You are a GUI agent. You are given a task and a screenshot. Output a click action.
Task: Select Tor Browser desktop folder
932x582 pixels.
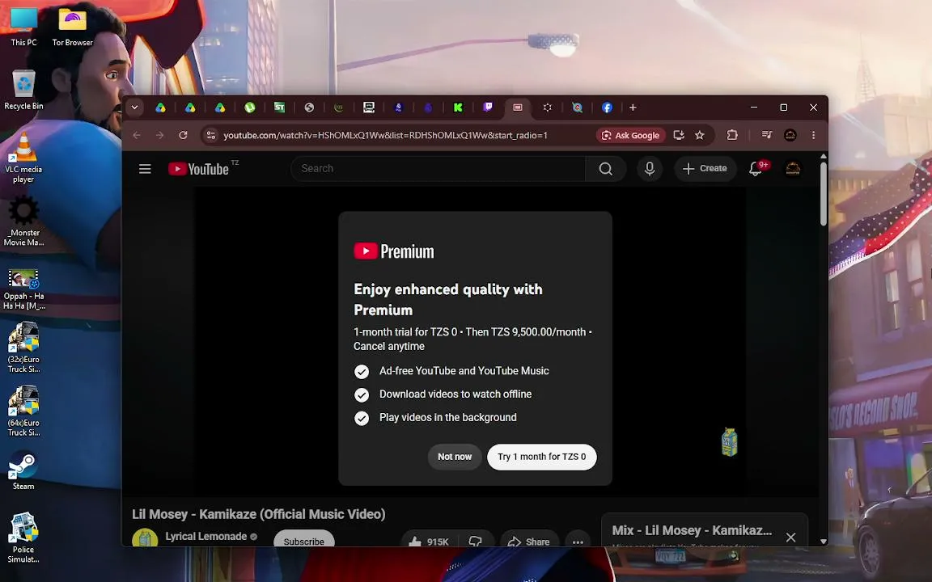72,26
